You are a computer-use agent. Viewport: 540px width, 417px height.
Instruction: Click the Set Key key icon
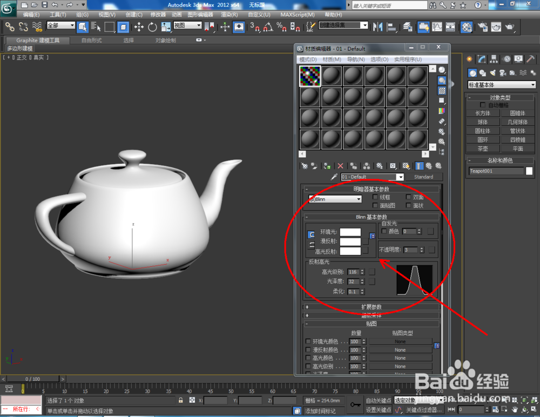355,405
